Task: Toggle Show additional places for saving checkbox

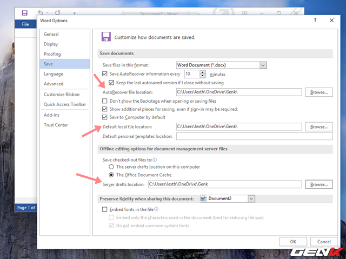Action: coord(105,109)
